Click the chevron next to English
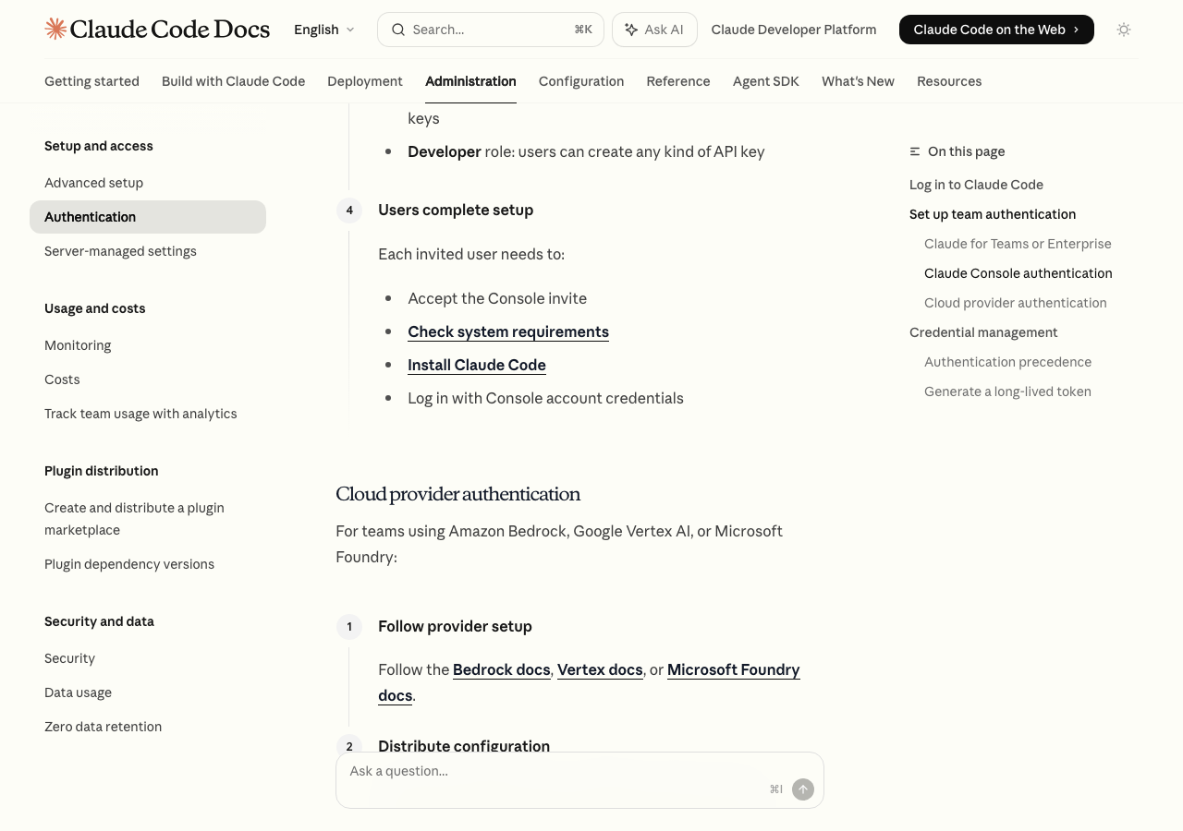Viewport: 1183px width, 831px height. tap(350, 30)
